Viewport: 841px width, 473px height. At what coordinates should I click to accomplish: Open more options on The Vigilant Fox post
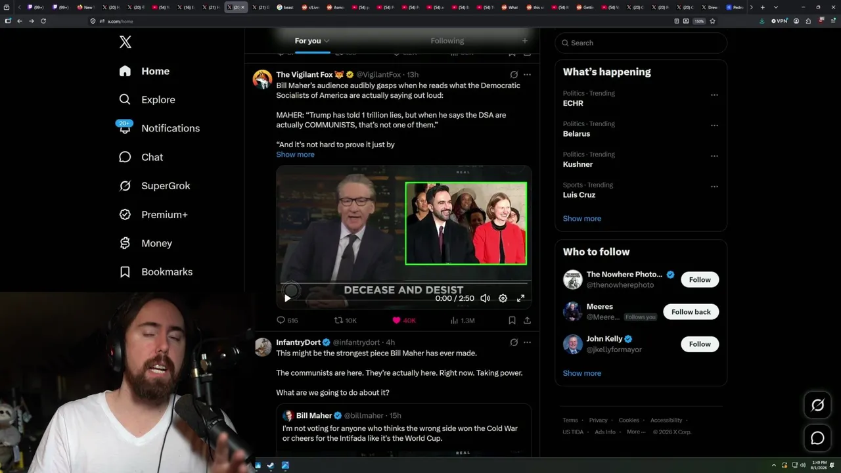(x=527, y=75)
